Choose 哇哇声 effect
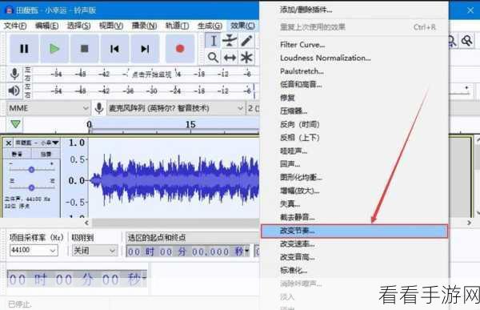Viewport: 480px width, 310px height. pos(354,151)
